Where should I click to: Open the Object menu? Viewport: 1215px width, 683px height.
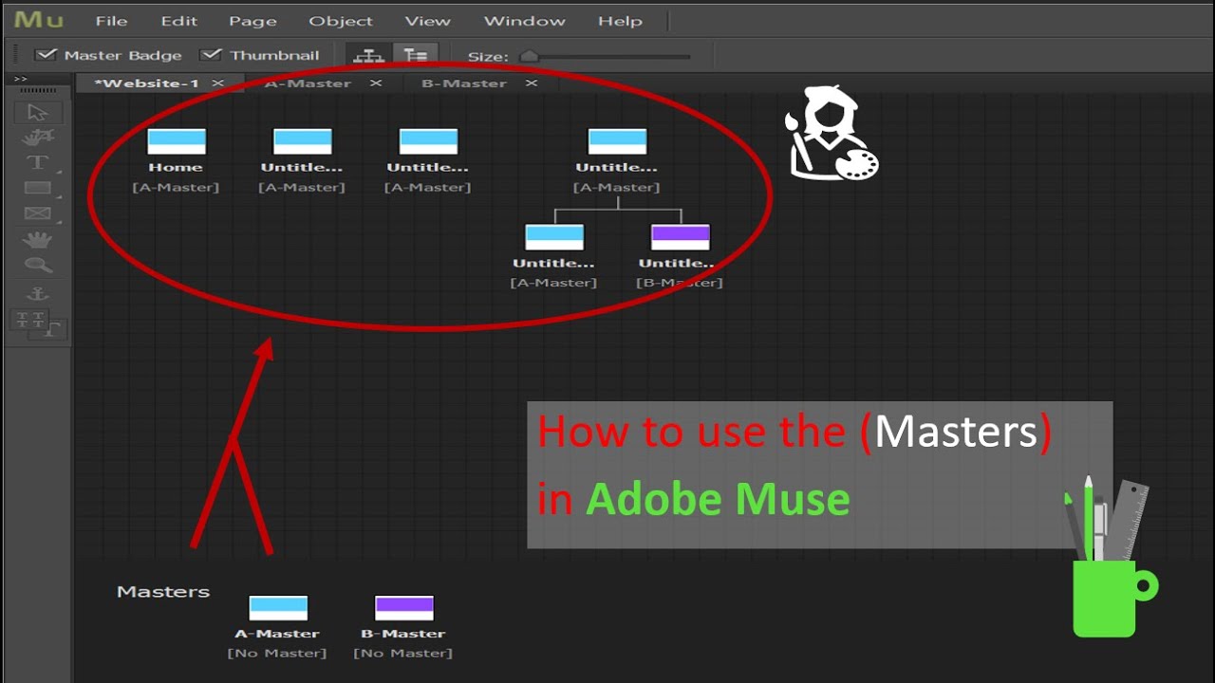coord(341,21)
